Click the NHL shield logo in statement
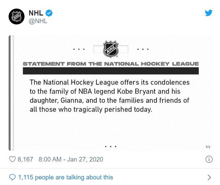The height and width of the screenshot is (185, 220). [x=111, y=49]
